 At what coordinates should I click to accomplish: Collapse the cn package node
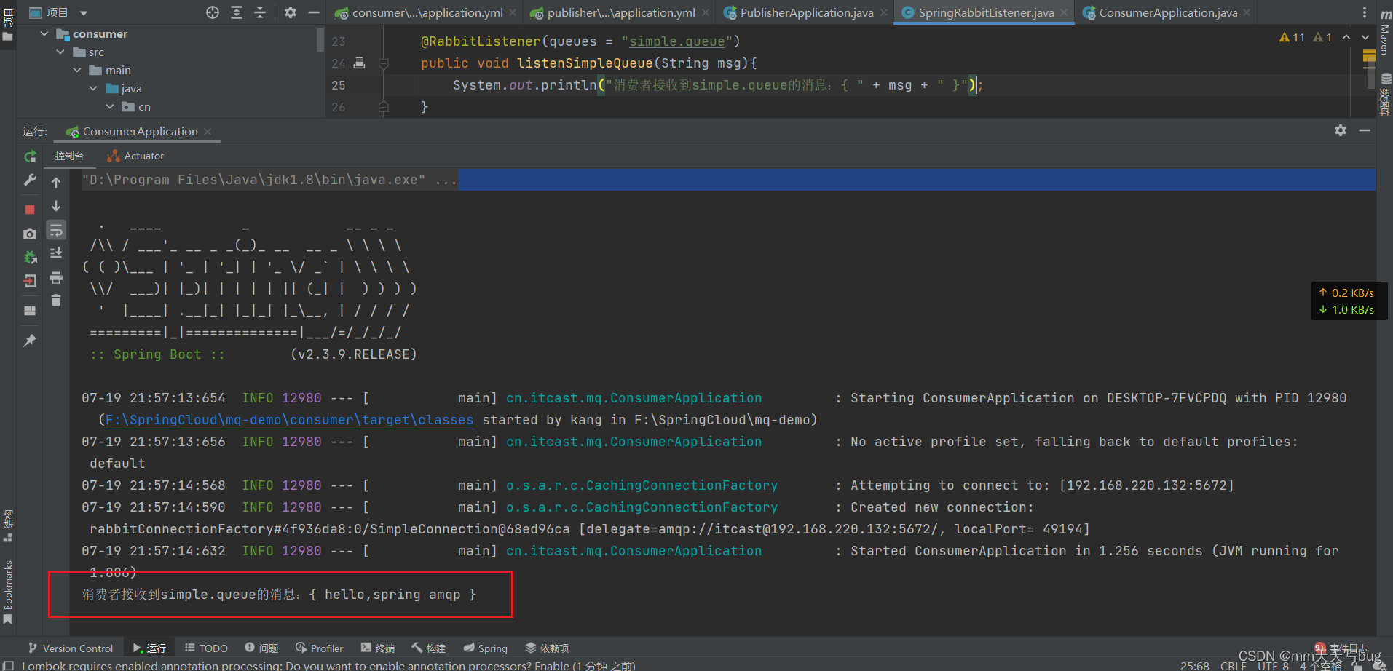pyautogui.click(x=110, y=107)
